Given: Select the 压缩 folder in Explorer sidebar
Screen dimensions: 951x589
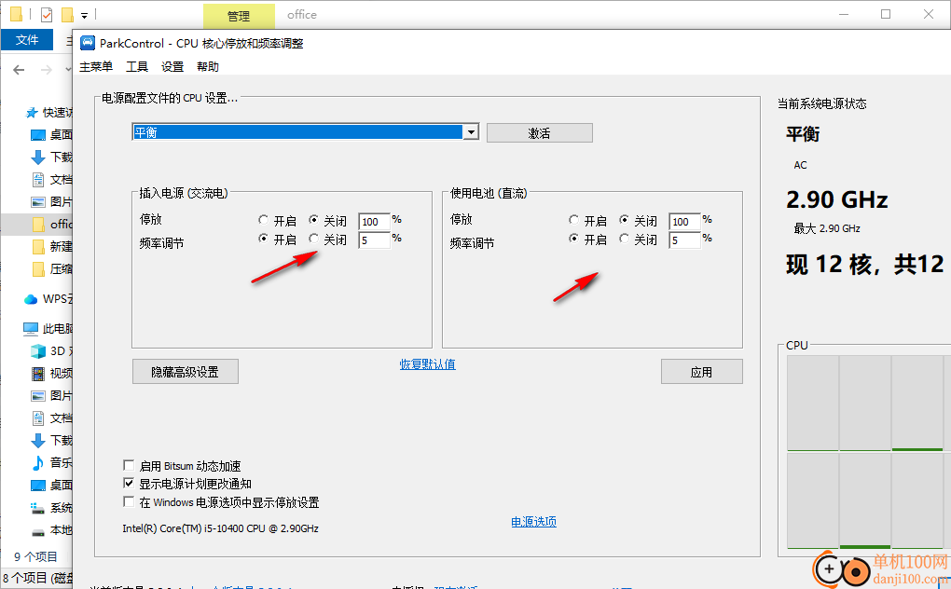Looking at the screenshot, I should [x=51, y=269].
